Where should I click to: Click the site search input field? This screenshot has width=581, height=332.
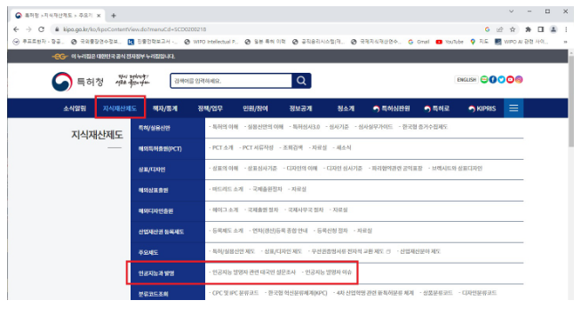pos(231,81)
